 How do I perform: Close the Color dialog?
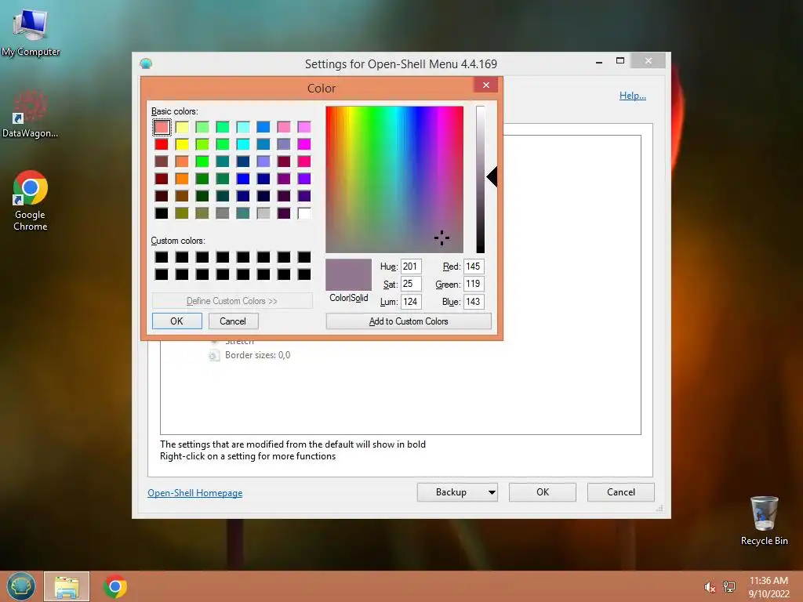(486, 85)
